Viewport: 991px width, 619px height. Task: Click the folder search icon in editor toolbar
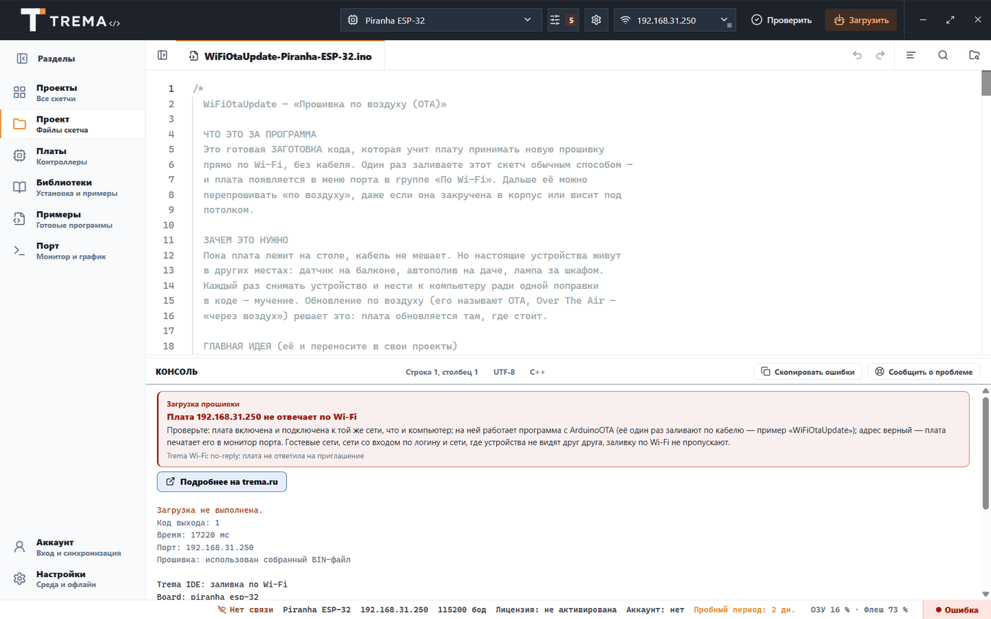point(974,55)
